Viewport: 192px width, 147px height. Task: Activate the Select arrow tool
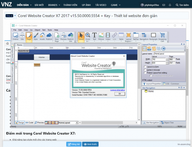(81, 37)
